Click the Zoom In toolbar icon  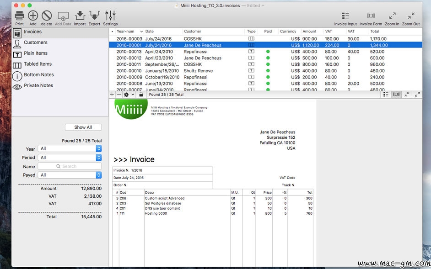[x=392, y=16]
